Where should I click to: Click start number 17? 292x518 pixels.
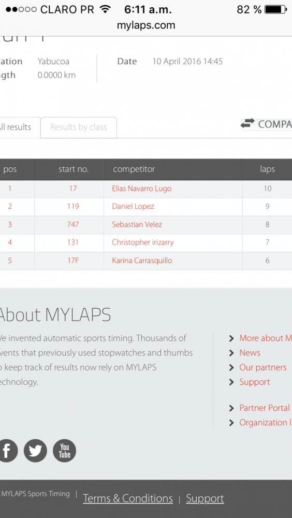point(73,189)
